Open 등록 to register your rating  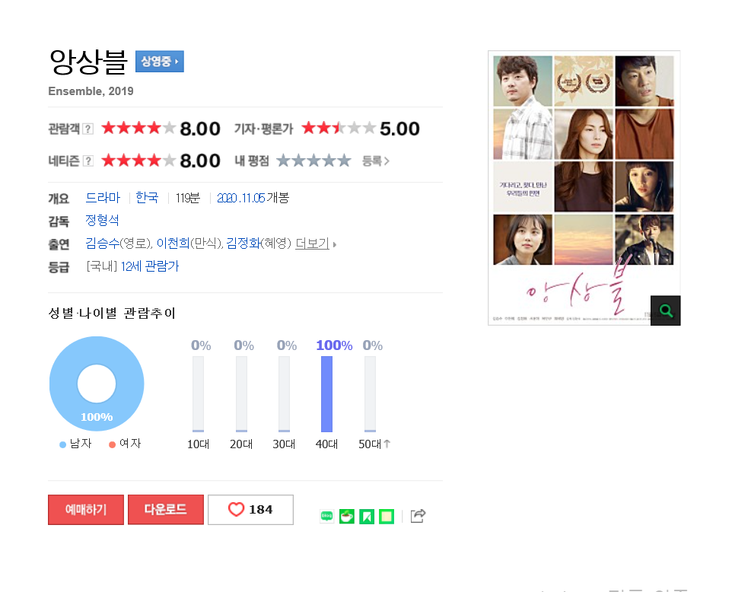(x=376, y=161)
